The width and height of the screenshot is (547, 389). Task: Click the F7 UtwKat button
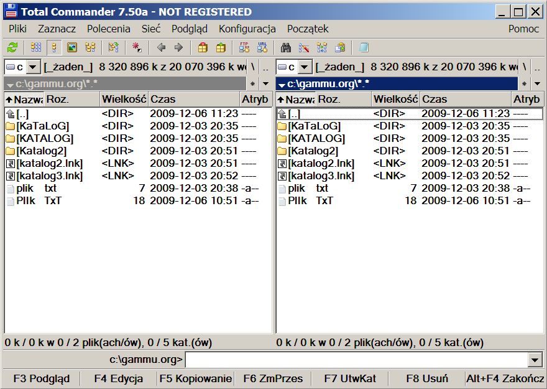coord(350,378)
